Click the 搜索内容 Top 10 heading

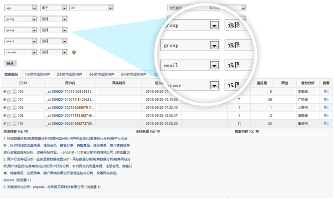tap(247, 131)
